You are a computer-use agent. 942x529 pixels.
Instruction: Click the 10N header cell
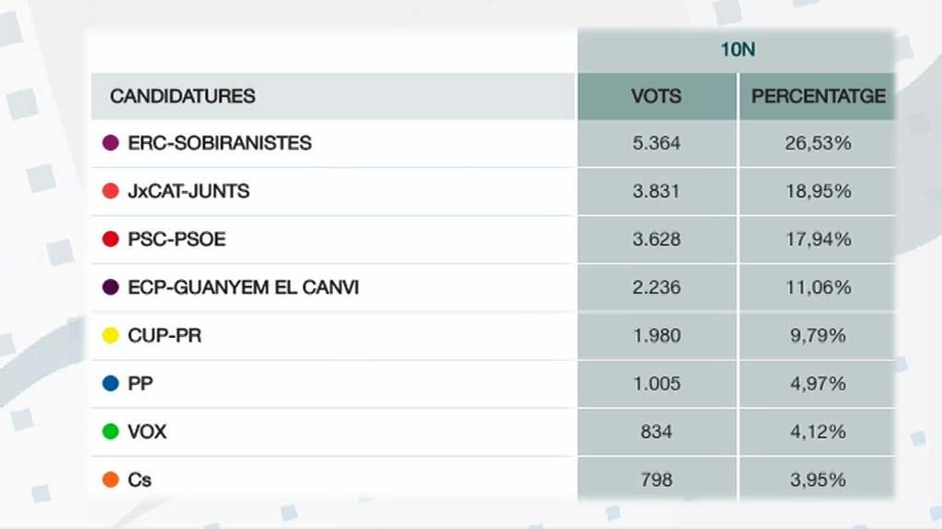point(737,50)
